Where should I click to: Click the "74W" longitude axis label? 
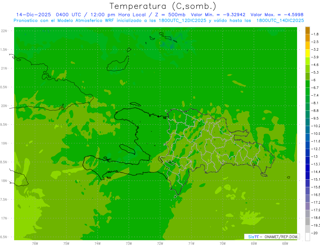click(x=98, y=244)
